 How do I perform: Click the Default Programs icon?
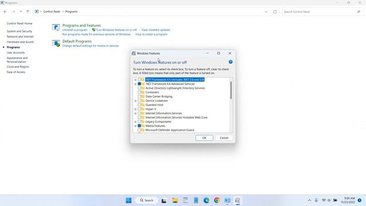tap(56, 43)
